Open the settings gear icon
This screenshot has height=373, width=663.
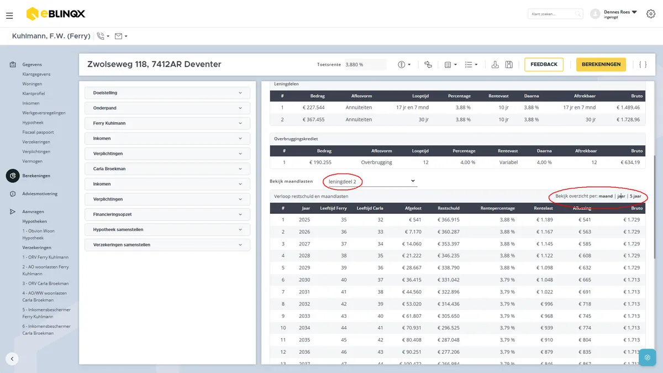coord(650,14)
